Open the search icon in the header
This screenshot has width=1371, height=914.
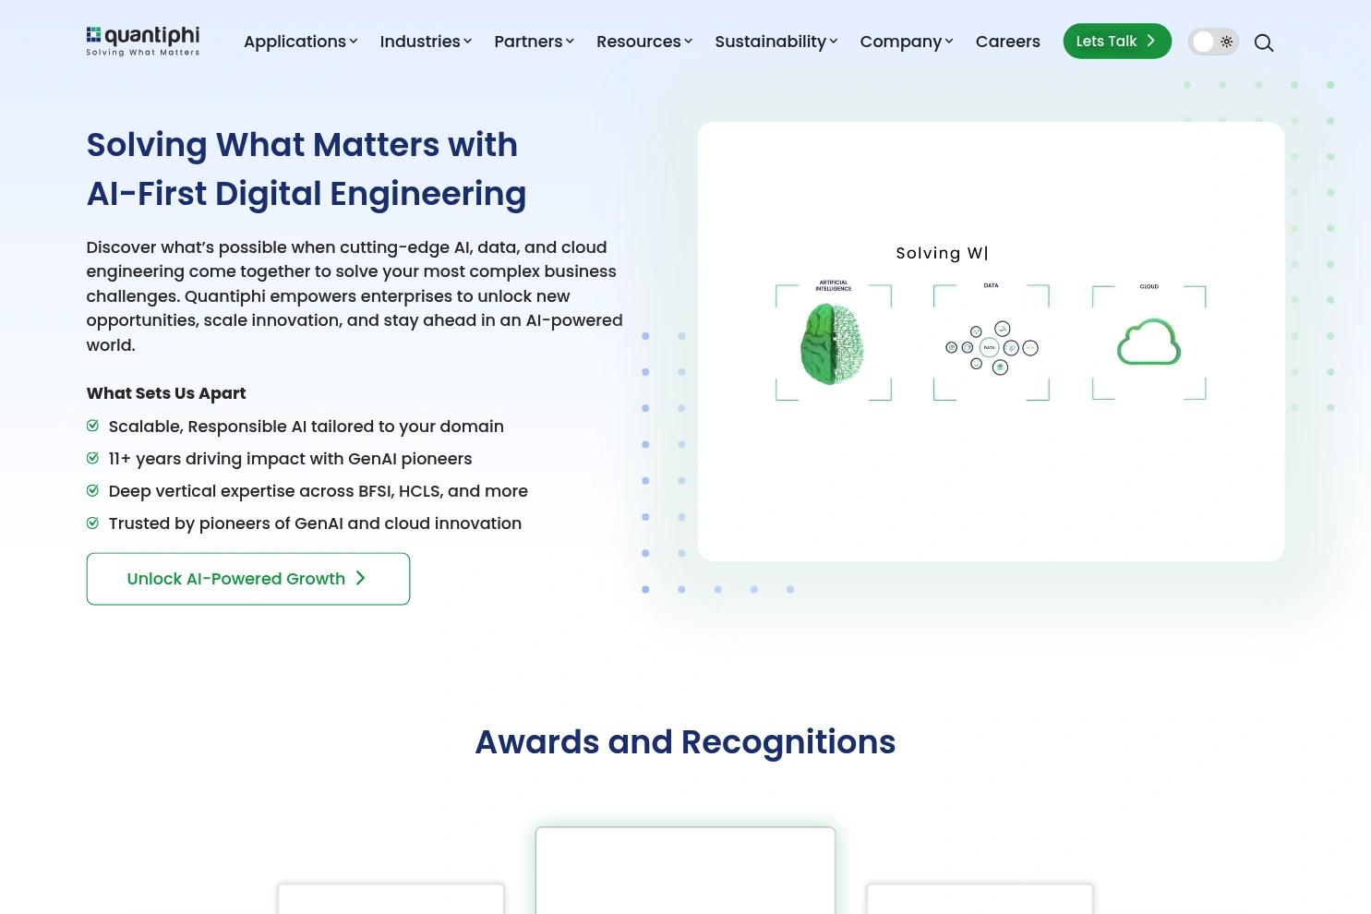(x=1264, y=42)
